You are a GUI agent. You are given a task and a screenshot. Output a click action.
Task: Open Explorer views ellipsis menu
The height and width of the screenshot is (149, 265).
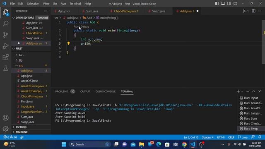46,11
